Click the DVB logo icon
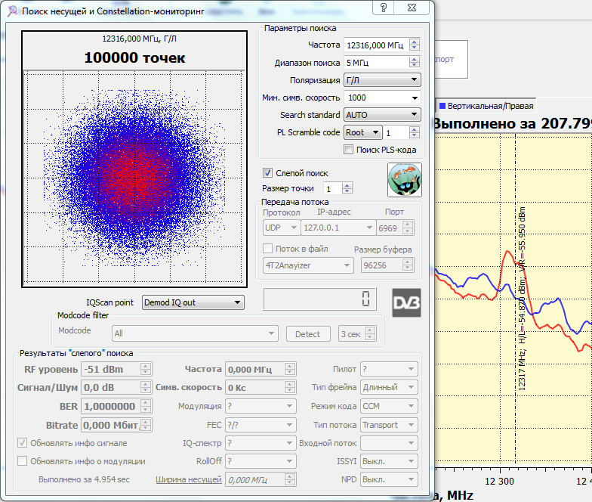The height and width of the screenshot is (502, 592). coord(406,302)
